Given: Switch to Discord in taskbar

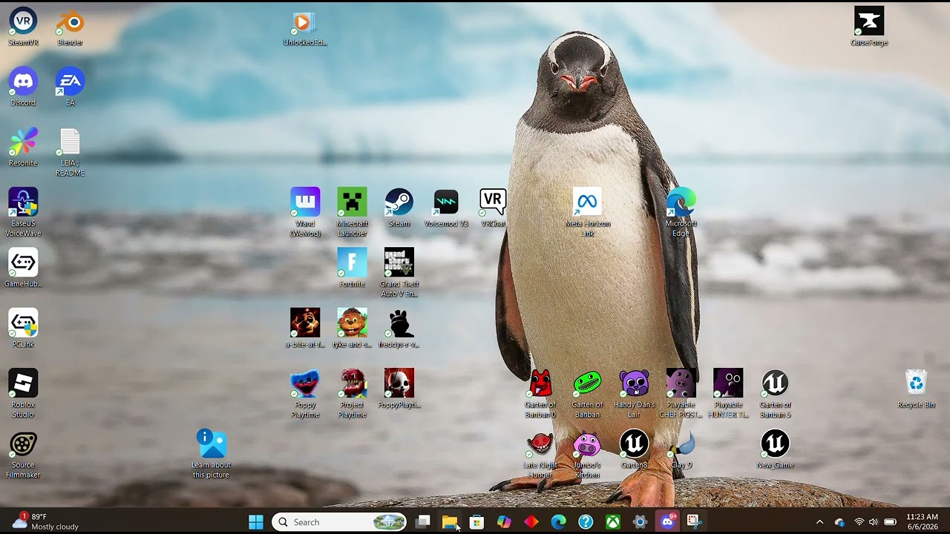Looking at the screenshot, I should pos(667,522).
